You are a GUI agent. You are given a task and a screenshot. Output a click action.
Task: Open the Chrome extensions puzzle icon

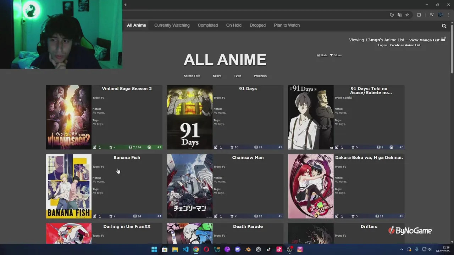click(x=419, y=15)
